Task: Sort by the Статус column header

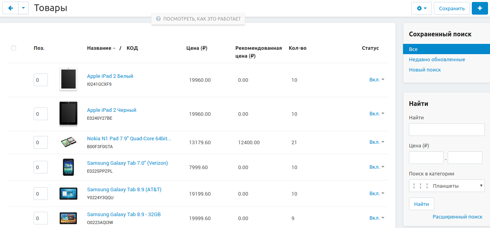Action: [x=370, y=48]
